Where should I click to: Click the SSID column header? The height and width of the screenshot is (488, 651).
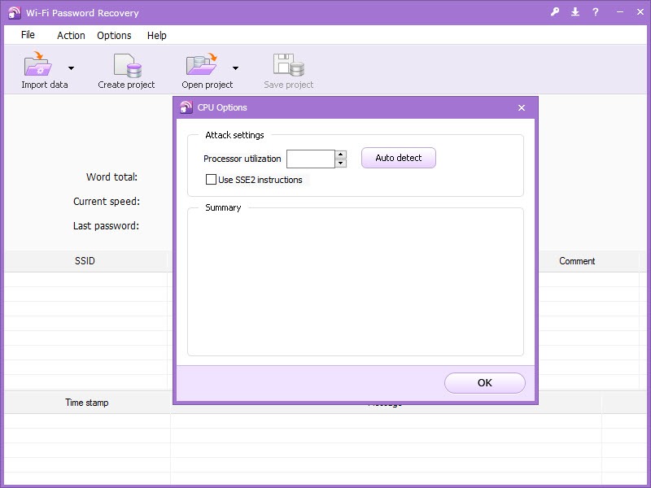pos(85,261)
